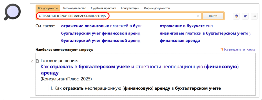Click the Готовое решение label
Viewport: 262px width, 100px height.
(59, 61)
